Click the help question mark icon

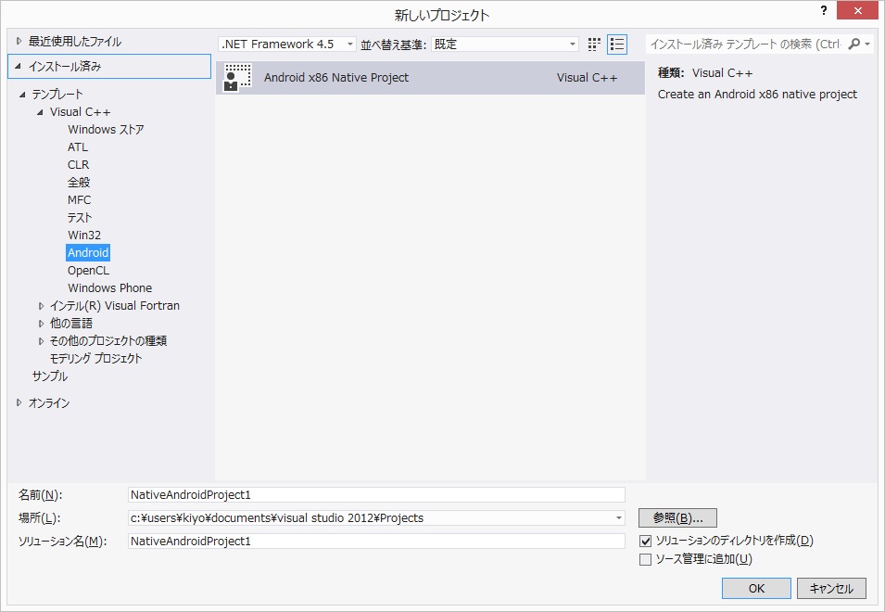coord(823,10)
